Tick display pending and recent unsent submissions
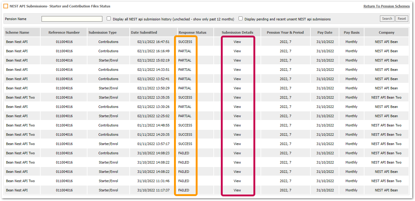415x201 pixels. click(240, 19)
